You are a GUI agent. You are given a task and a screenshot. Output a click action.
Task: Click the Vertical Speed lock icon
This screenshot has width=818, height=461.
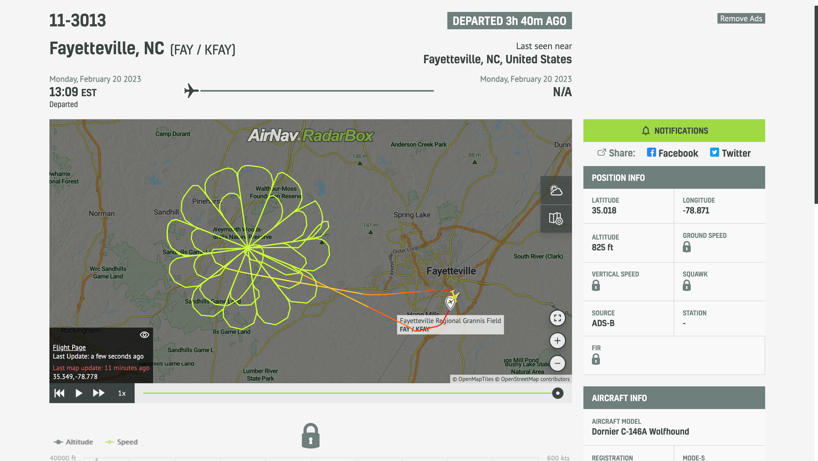pyautogui.click(x=596, y=285)
